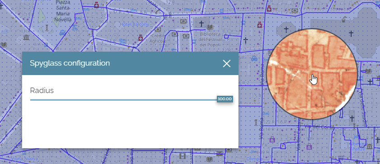380x164 pixels.
Task: Click the taxi icon near Piazza Santa Maria Novella
Action: [62, 32]
